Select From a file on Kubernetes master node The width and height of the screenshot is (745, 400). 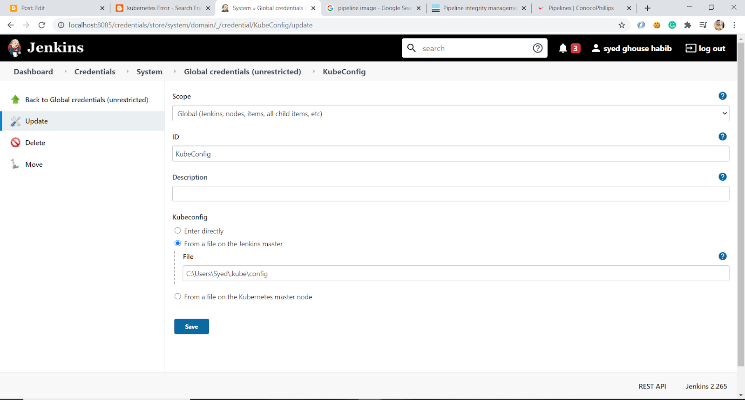pos(177,296)
